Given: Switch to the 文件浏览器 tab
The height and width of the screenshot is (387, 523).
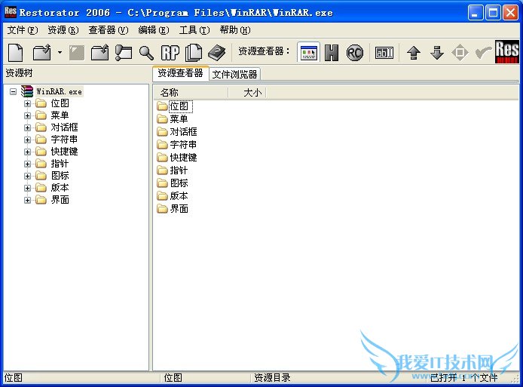Looking at the screenshot, I should pyautogui.click(x=235, y=74).
